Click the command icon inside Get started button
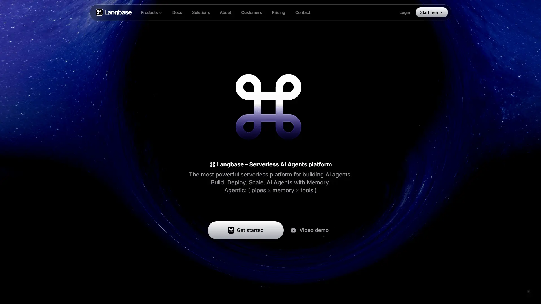 pyautogui.click(x=231, y=230)
